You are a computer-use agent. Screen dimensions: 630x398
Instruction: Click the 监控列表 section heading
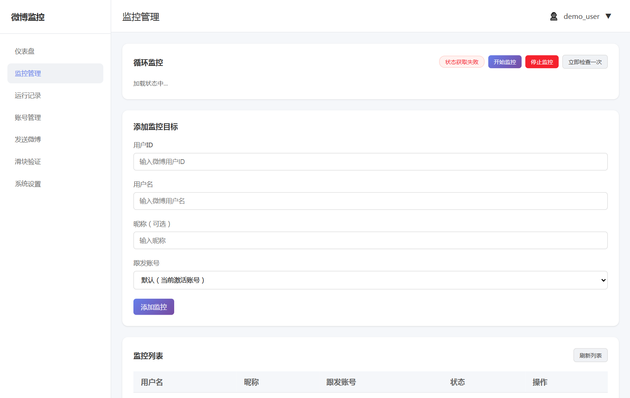click(x=148, y=356)
